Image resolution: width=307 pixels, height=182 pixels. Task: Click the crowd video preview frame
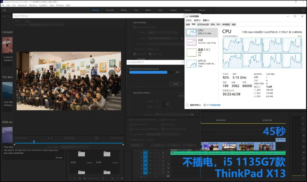tap(69, 81)
